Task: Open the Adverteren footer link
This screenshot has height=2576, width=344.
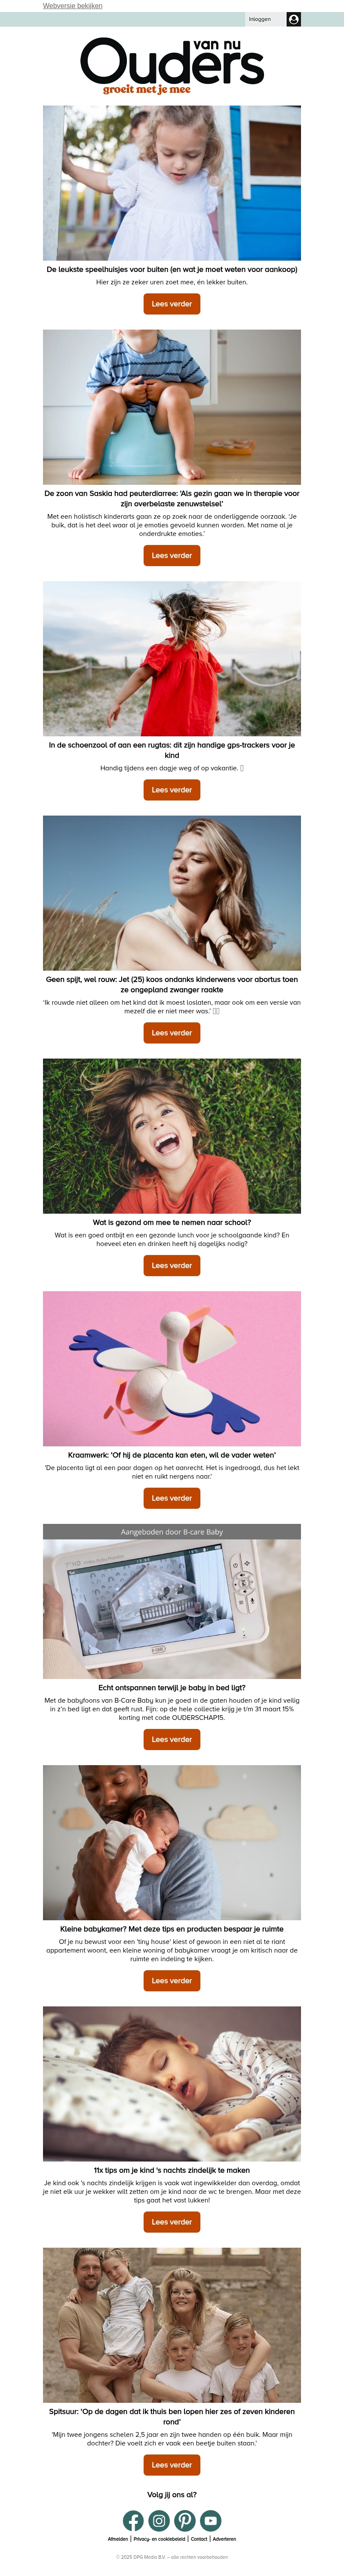Action: point(224,2539)
